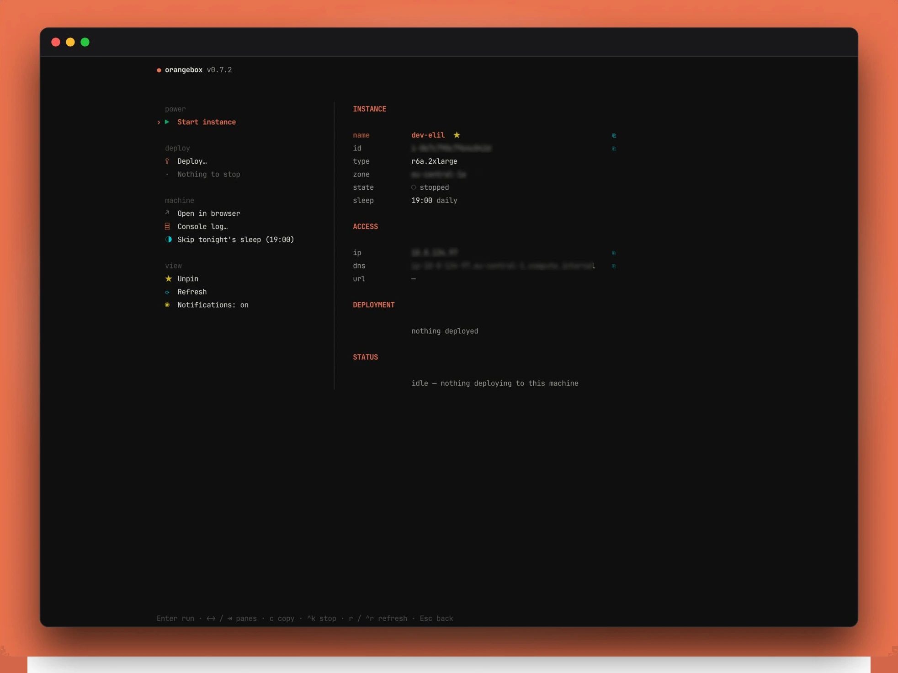Click the console log document icon
This screenshot has height=673, width=898.
click(167, 226)
